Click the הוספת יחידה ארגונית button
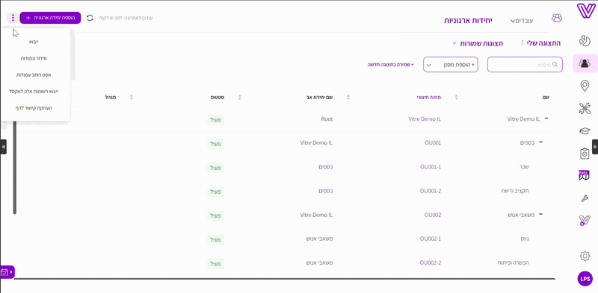 point(50,18)
